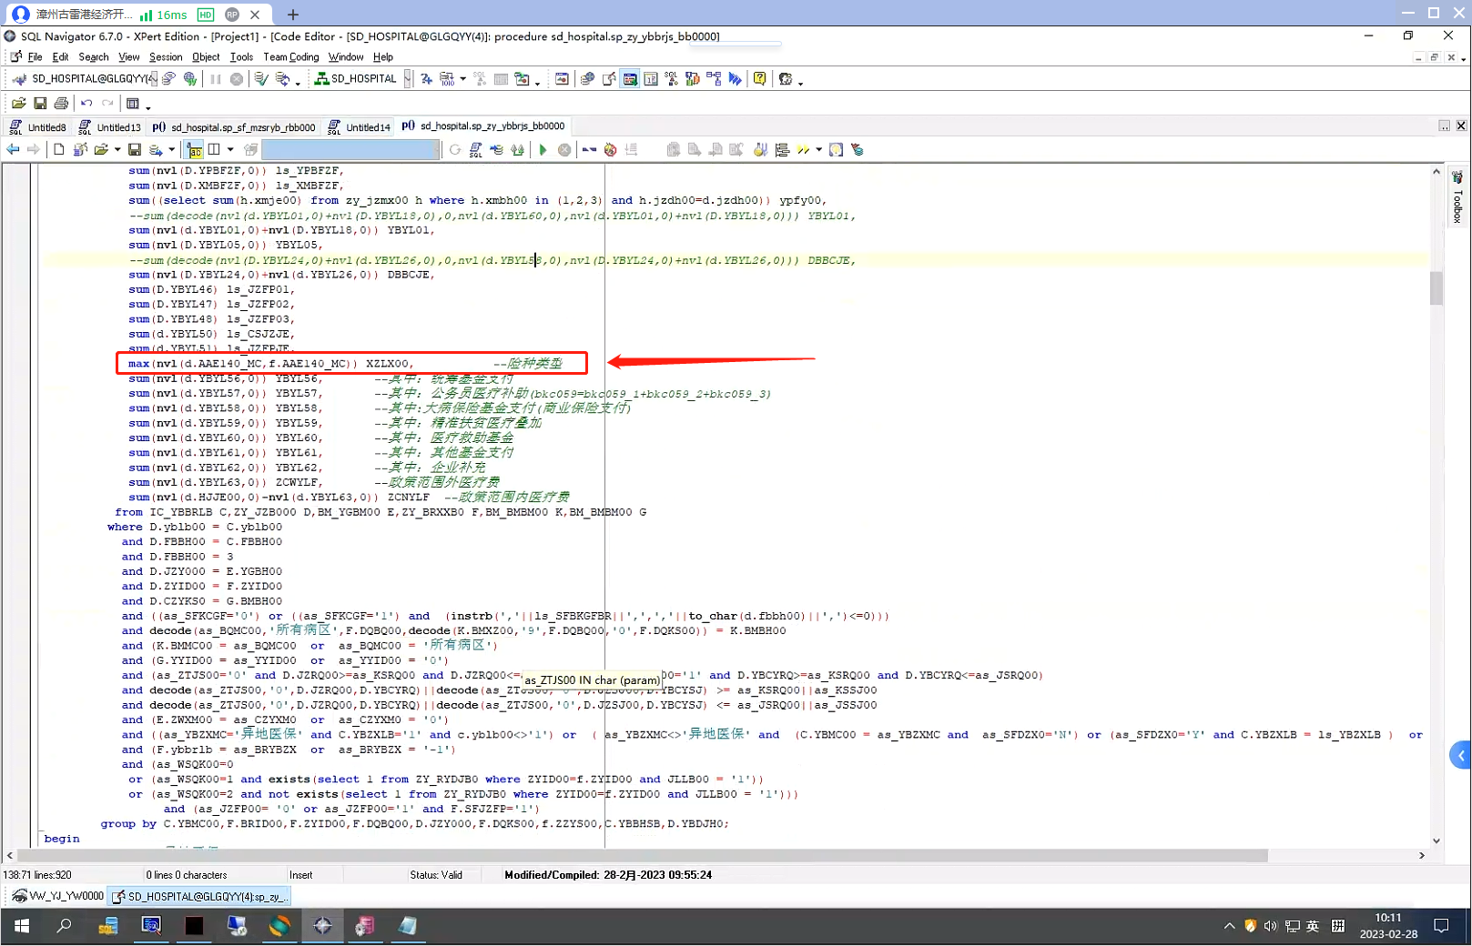Click the VW_YJ_YW0000 window button
The height and width of the screenshot is (946, 1472).
(x=57, y=897)
